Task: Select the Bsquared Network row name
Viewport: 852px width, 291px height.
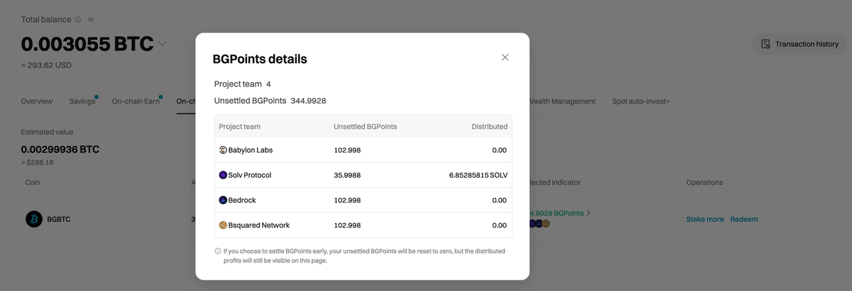Action: click(x=259, y=225)
